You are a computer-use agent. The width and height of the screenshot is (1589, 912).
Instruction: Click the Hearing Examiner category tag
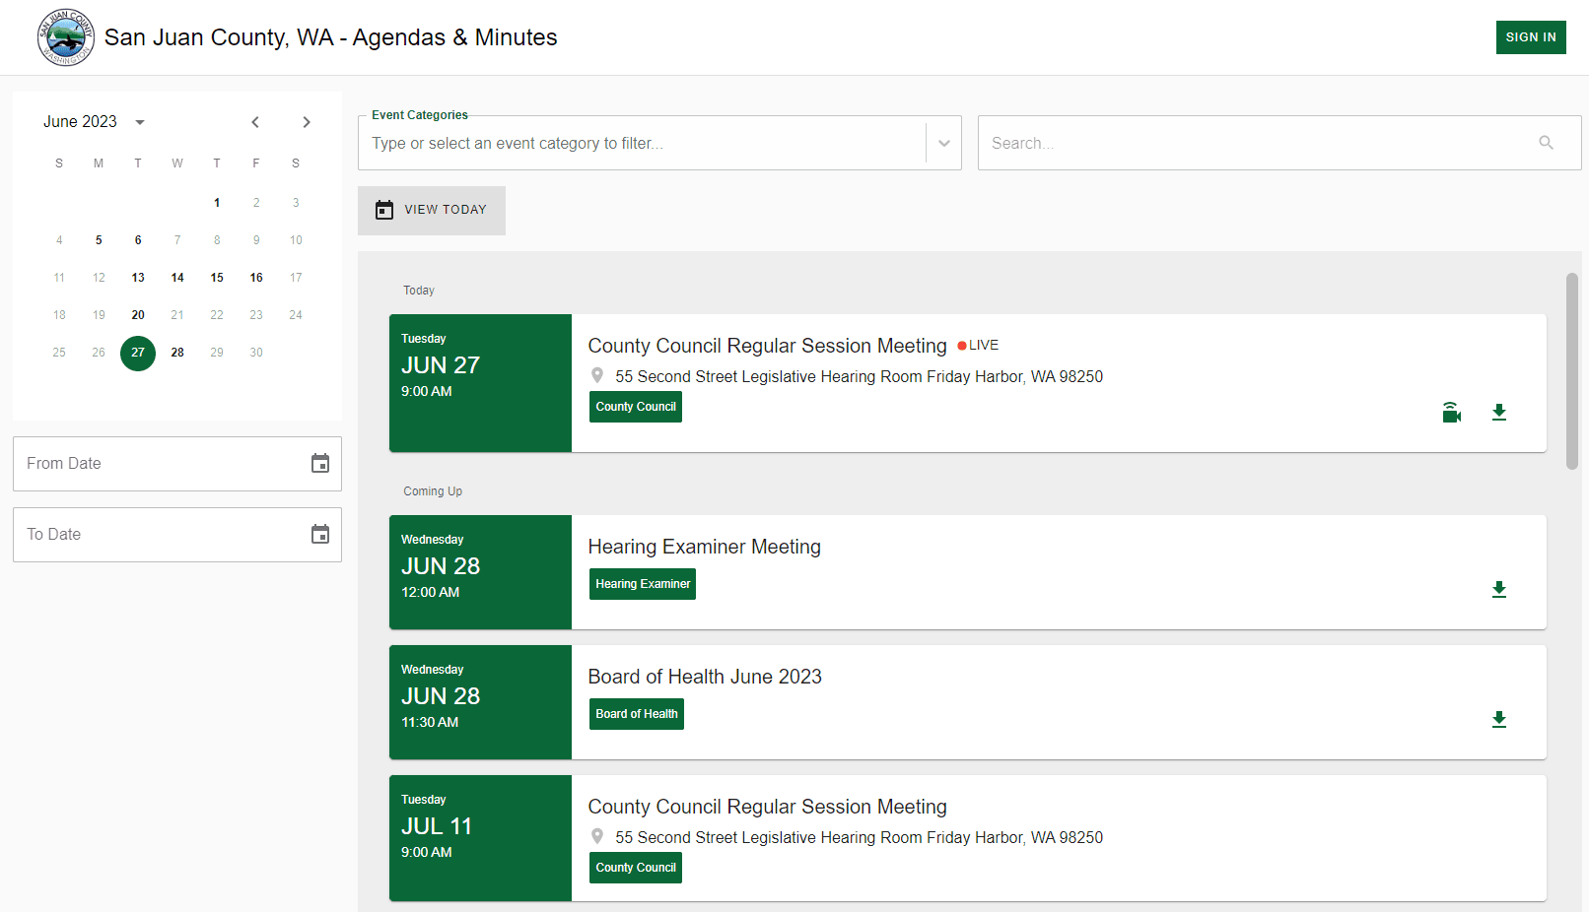[642, 583]
